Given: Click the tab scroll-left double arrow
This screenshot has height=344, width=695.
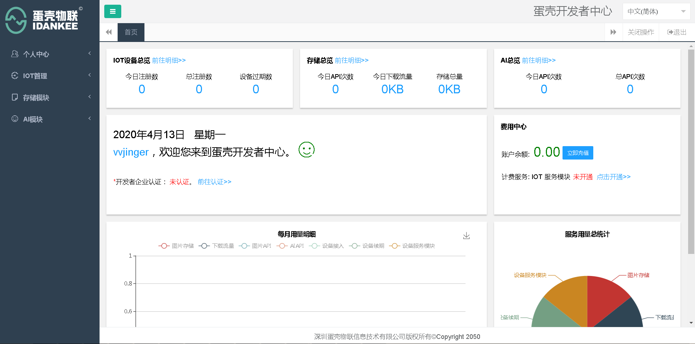Looking at the screenshot, I should (x=109, y=32).
